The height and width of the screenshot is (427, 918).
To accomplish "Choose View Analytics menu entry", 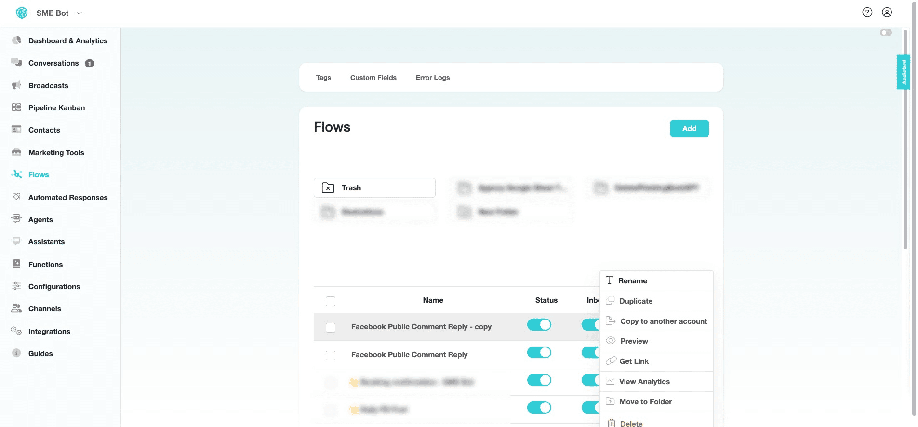I will pyautogui.click(x=656, y=382).
